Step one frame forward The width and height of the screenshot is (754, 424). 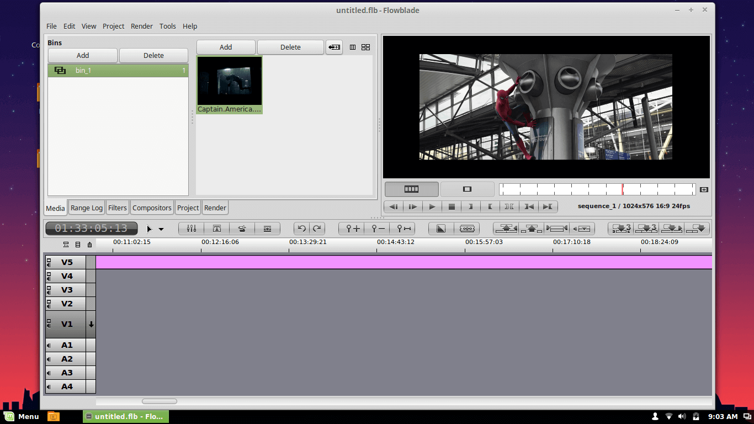pyautogui.click(x=413, y=206)
